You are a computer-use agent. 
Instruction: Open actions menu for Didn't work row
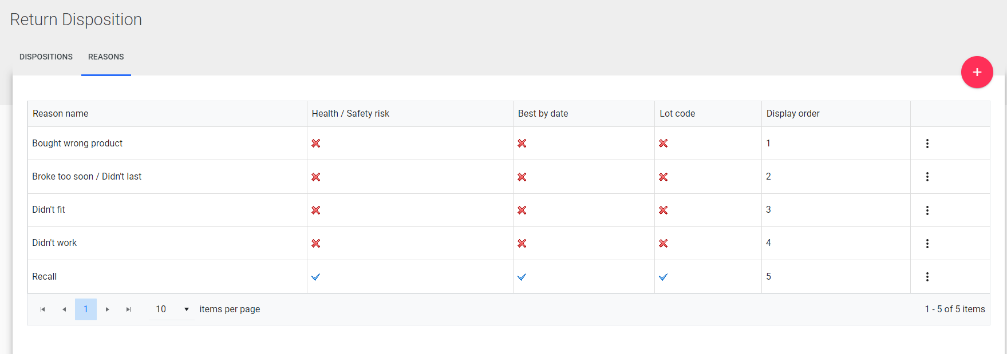click(x=927, y=244)
